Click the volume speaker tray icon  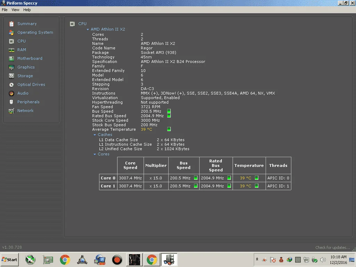pyautogui.click(x=323, y=260)
